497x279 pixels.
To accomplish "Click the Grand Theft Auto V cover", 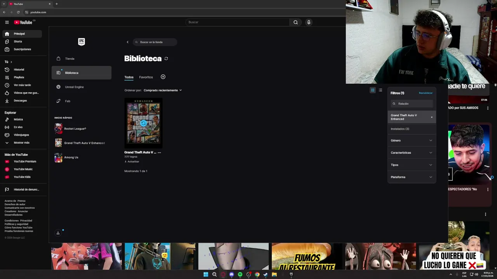I will pyautogui.click(x=143, y=123).
